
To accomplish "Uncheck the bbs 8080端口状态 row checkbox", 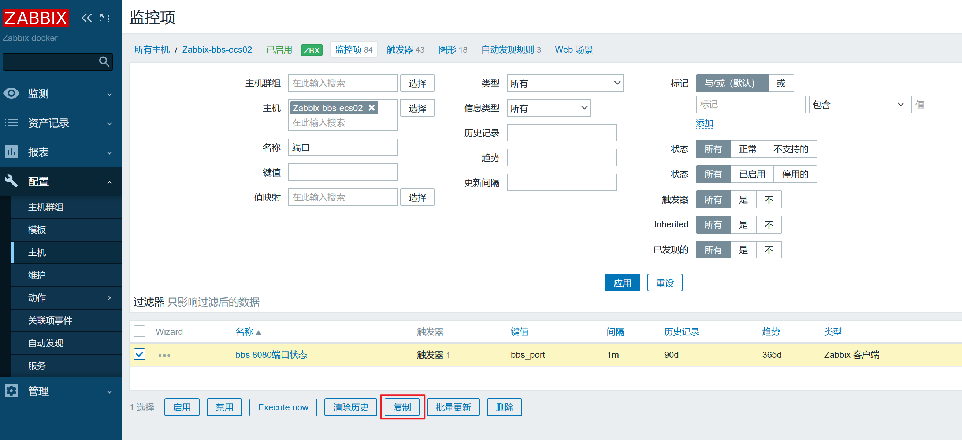I will pyautogui.click(x=140, y=354).
